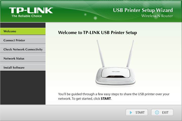Viewport: 182px width, 121px height.
Task: Click the bold START word in the instructions
Action: click(x=106, y=99)
